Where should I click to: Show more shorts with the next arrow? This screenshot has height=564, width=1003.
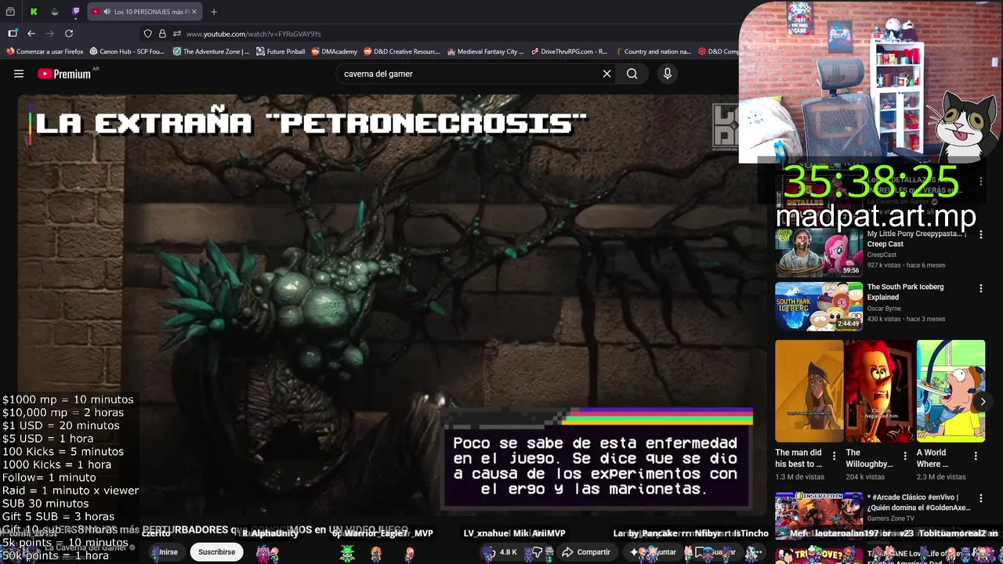click(x=983, y=401)
